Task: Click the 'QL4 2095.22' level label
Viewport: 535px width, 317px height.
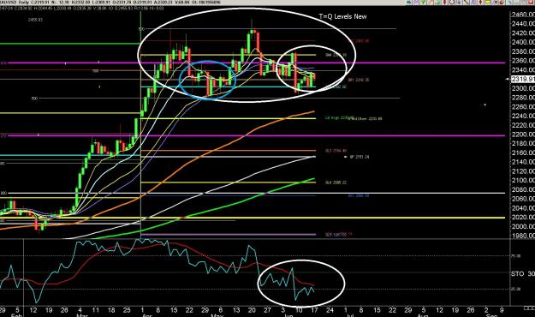Action: pos(336,182)
